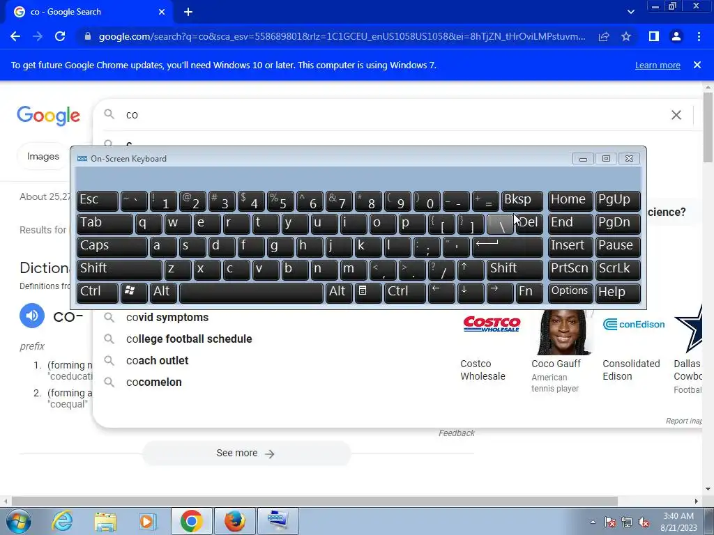The image size is (714, 535).
Task: Click the vertical page scrollbar thumb
Action: pyautogui.click(x=708, y=127)
